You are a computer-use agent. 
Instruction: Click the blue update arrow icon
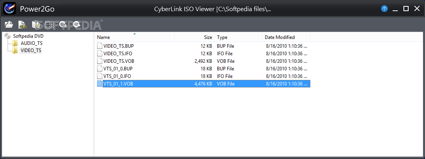click(x=384, y=9)
